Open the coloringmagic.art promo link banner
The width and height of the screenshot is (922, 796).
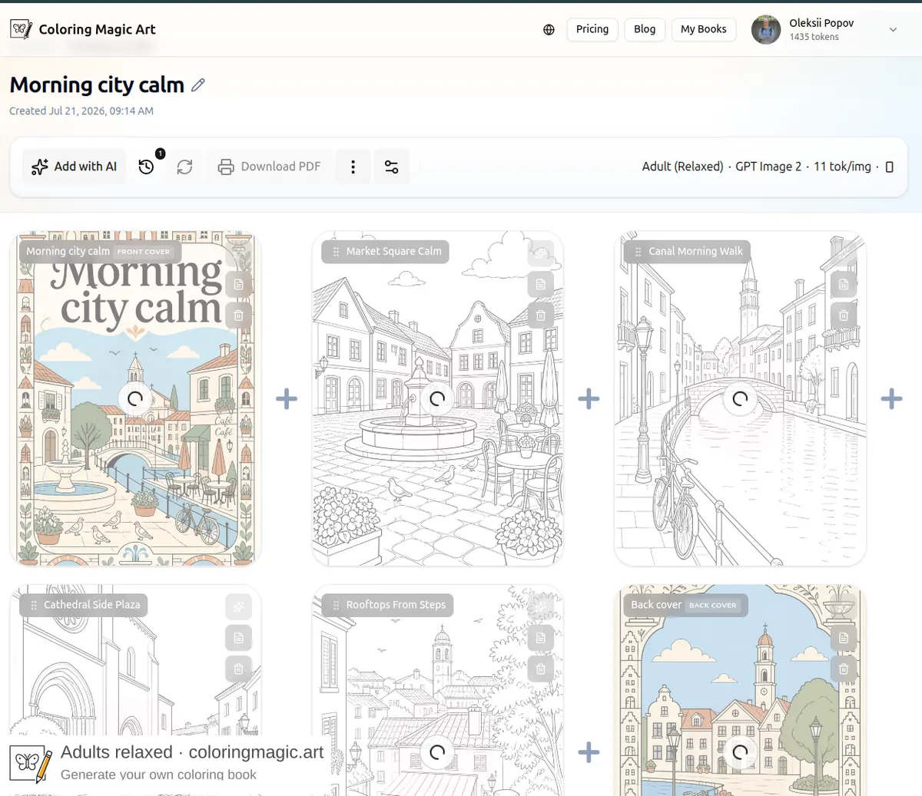tap(167, 762)
